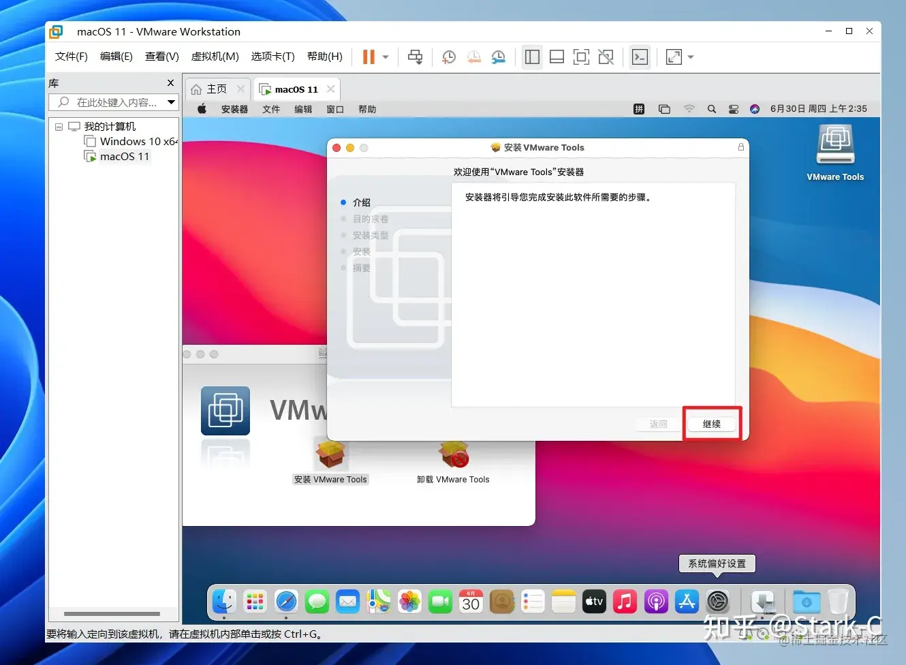Viewport: 906px width, 665px height.
Task: Click the Send Ctrl+Alt+Del toolbar icon
Action: pyautogui.click(x=415, y=57)
